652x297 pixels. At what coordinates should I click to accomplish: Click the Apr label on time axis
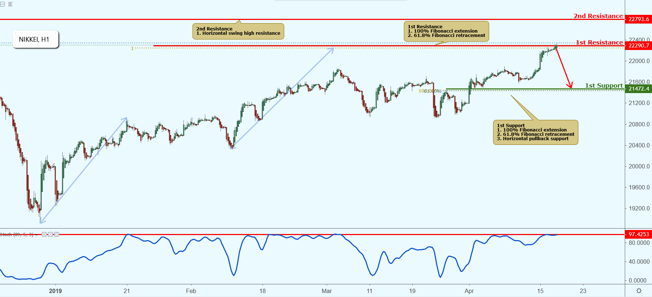tap(469, 291)
